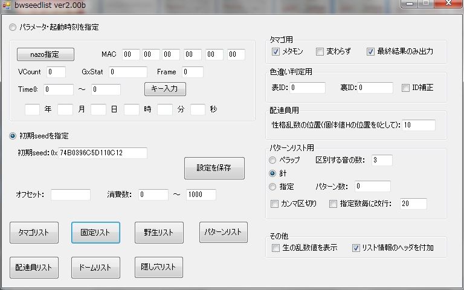Click the 分 minute input field
Image resolution: width=464 pixels, height=290 pixels.
tap(165, 109)
